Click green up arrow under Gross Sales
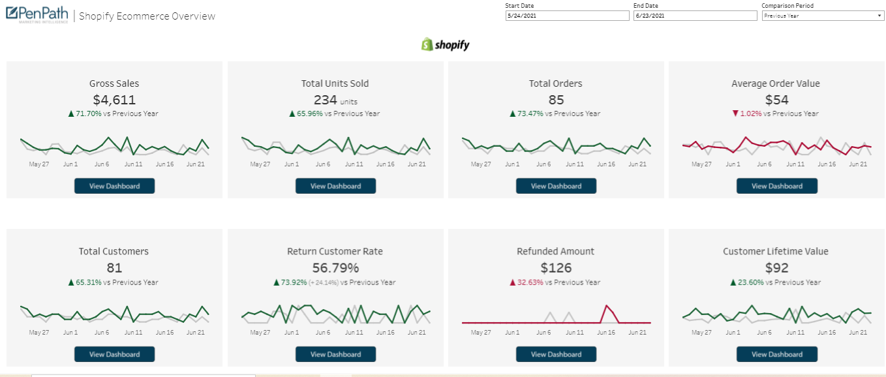The image size is (886, 377). [x=71, y=113]
